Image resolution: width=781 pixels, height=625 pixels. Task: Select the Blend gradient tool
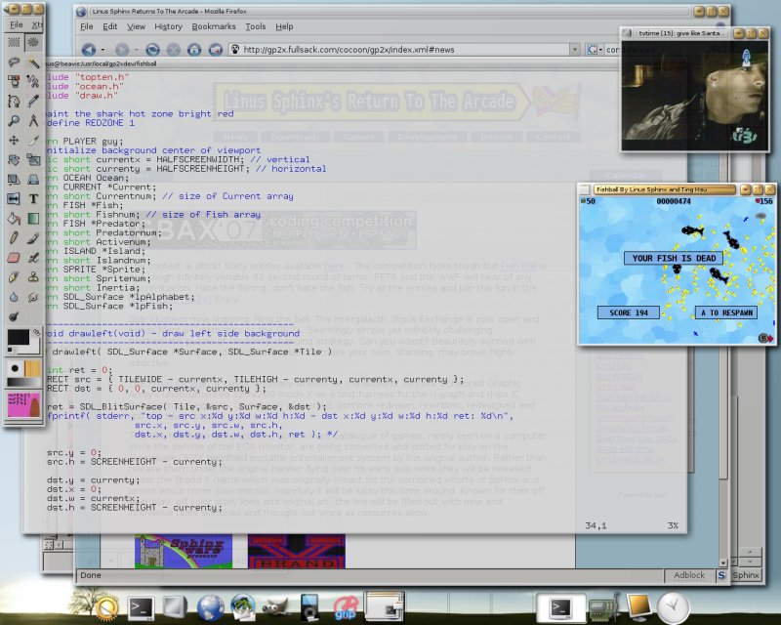pyautogui.click(x=33, y=219)
